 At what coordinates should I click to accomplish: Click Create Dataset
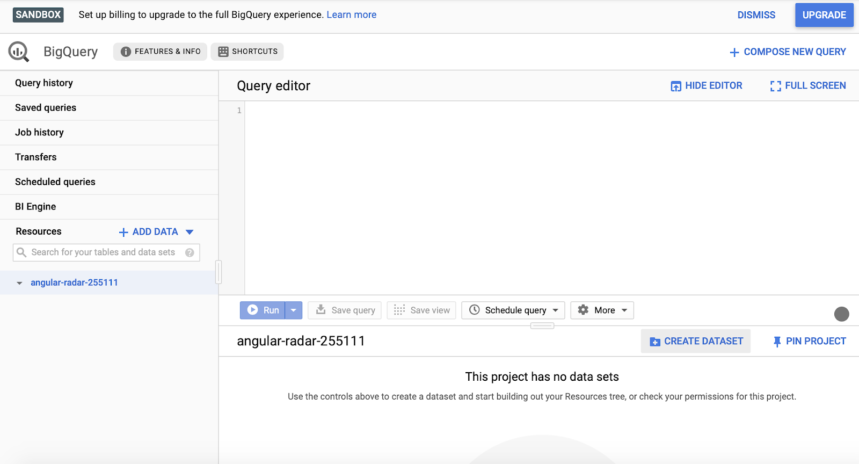(x=696, y=342)
